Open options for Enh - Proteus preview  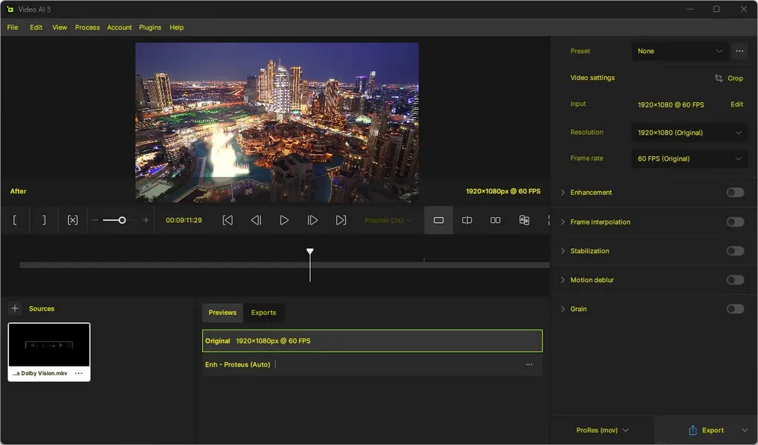point(529,364)
